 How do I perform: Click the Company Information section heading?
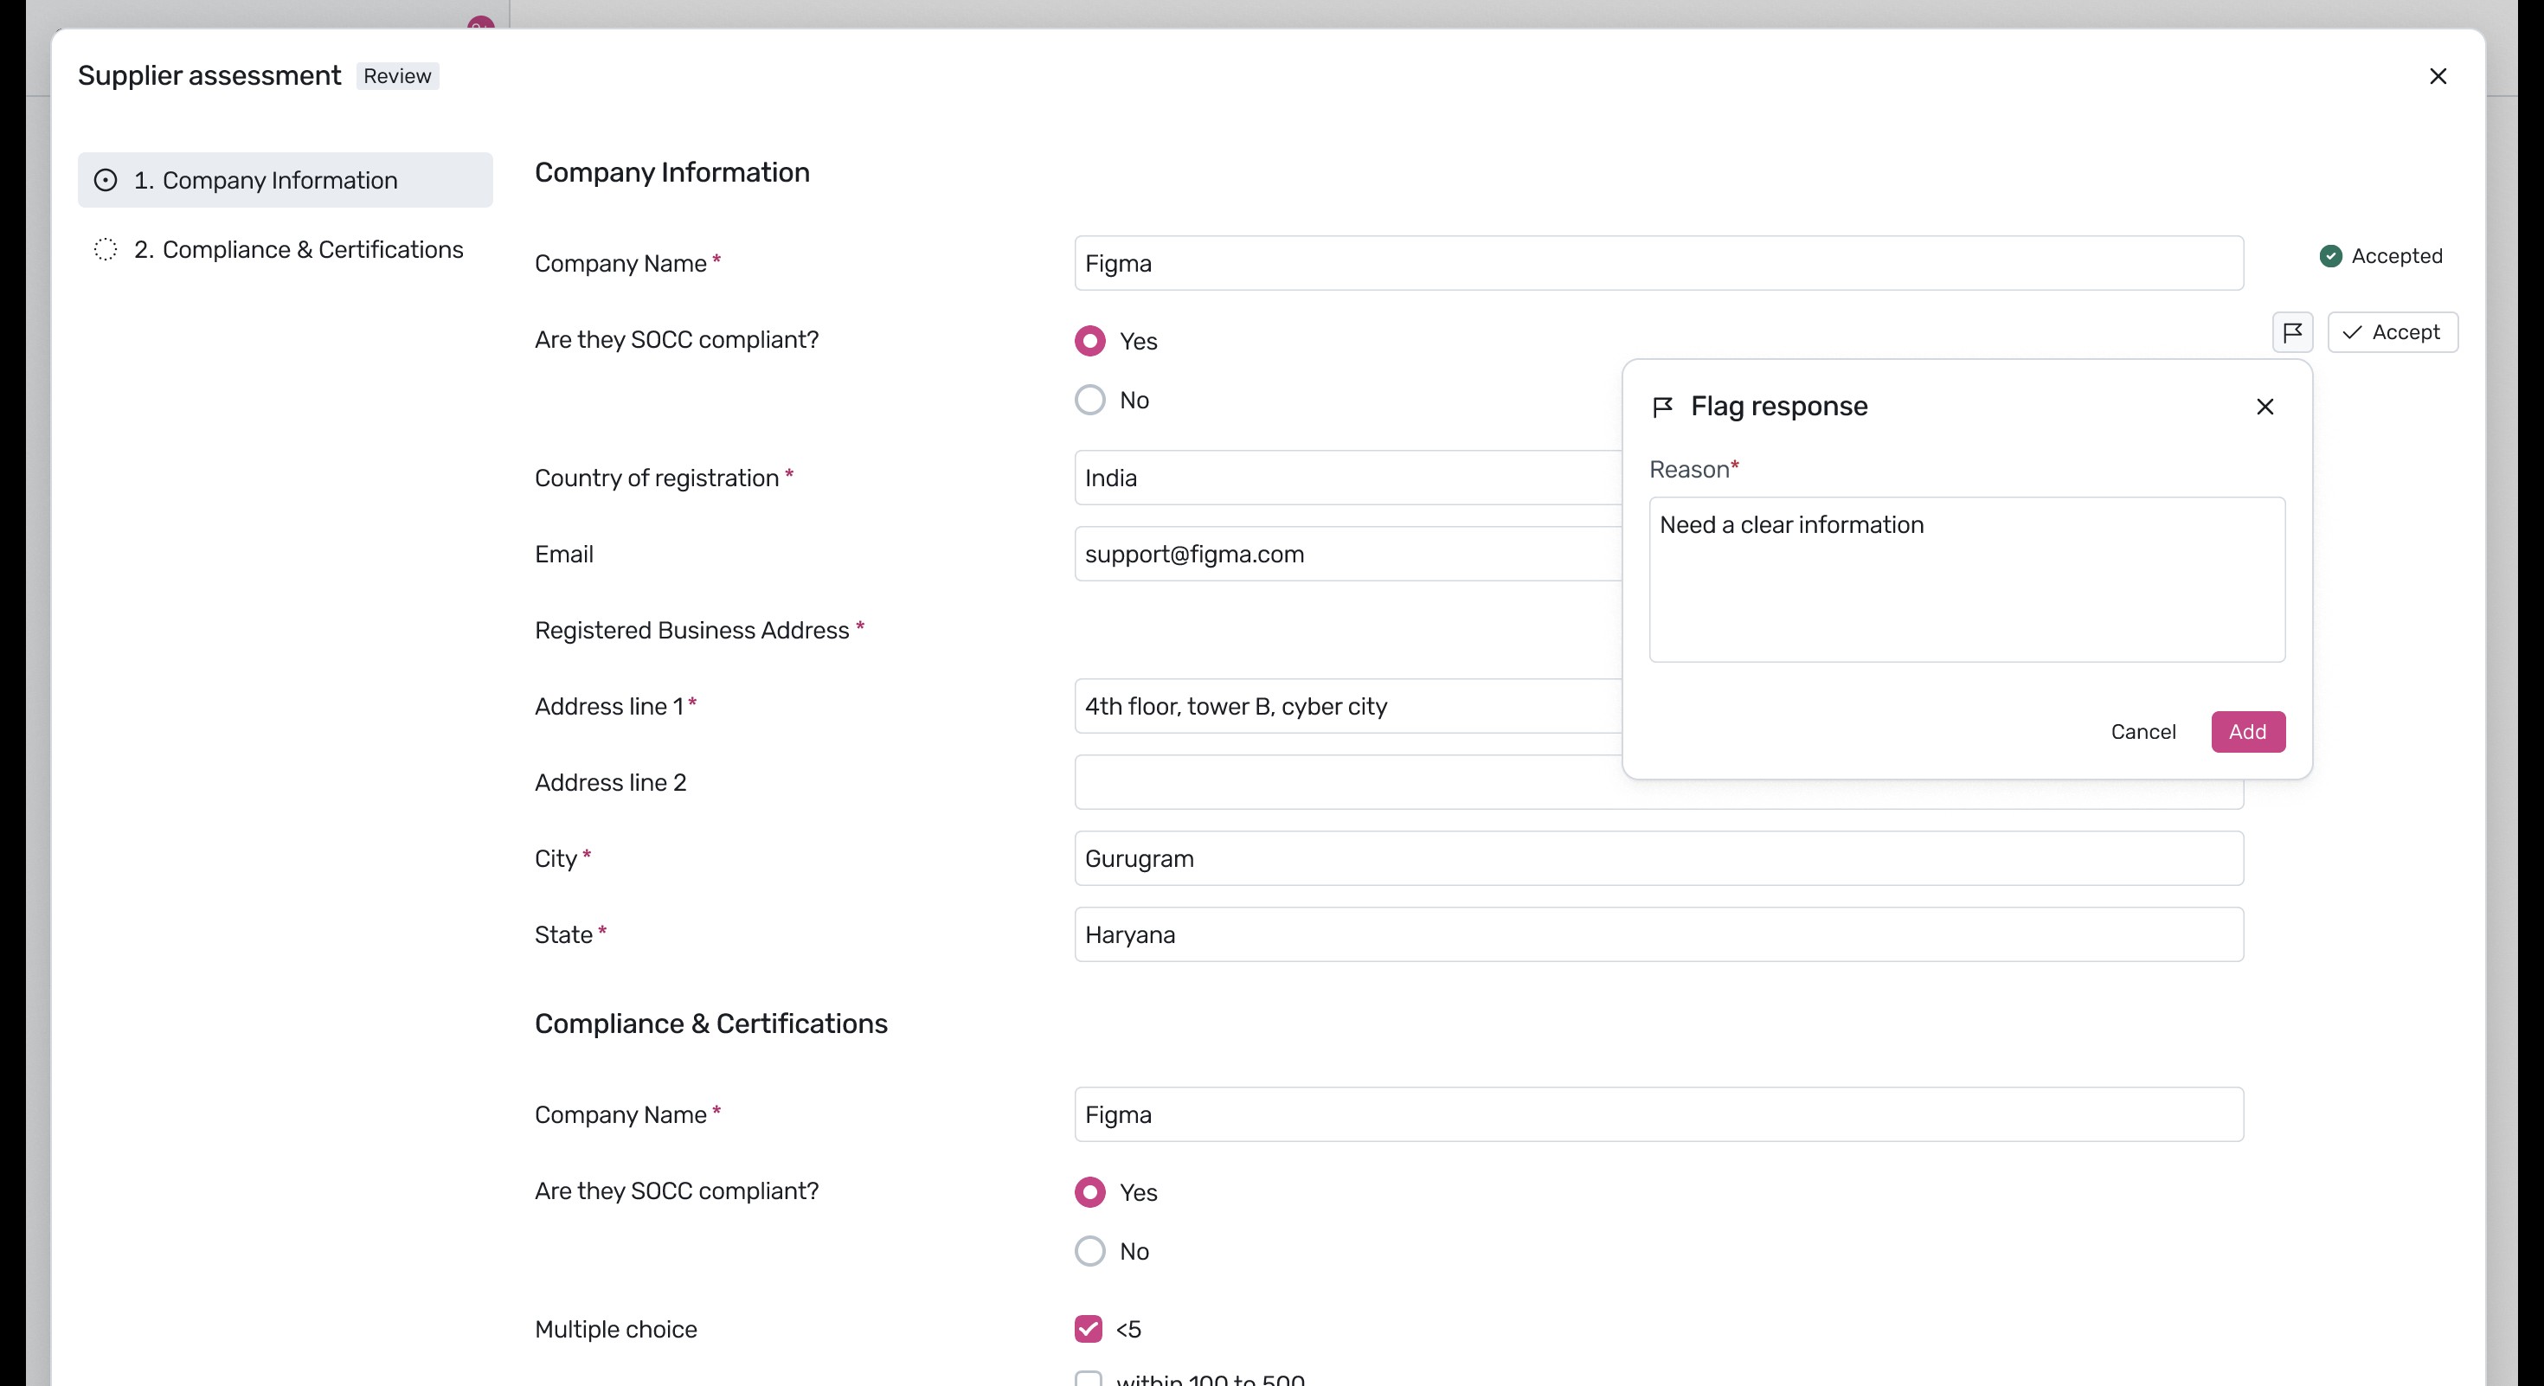[671, 172]
